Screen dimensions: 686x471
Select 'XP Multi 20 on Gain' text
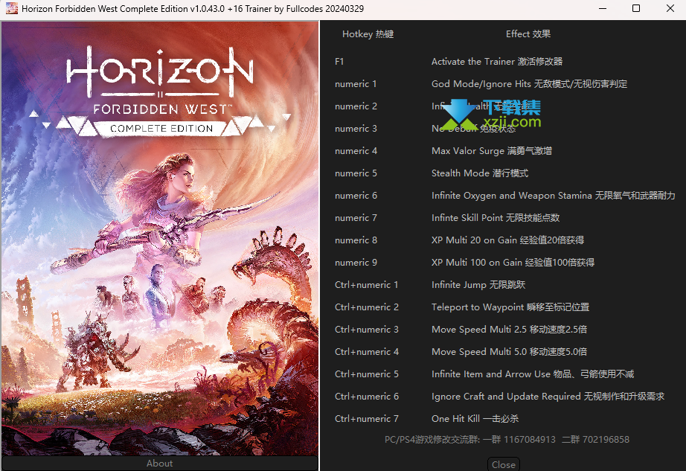pyautogui.click(x=474, y=240)
